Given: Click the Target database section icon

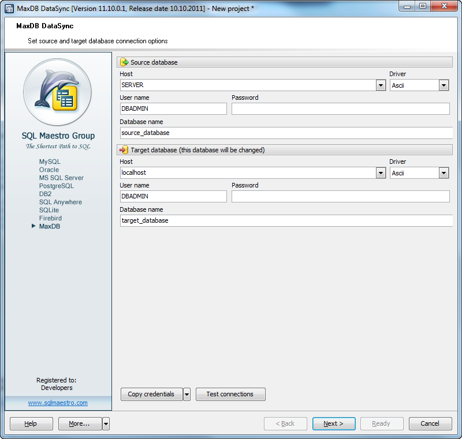Looking at the screenshot, I should click(x=124, y=149).
